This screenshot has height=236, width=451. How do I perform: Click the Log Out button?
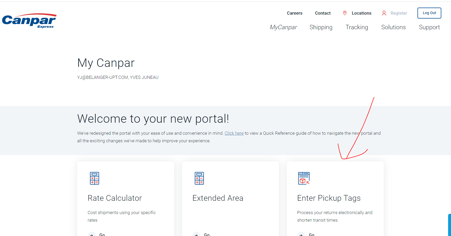point(429,13)
